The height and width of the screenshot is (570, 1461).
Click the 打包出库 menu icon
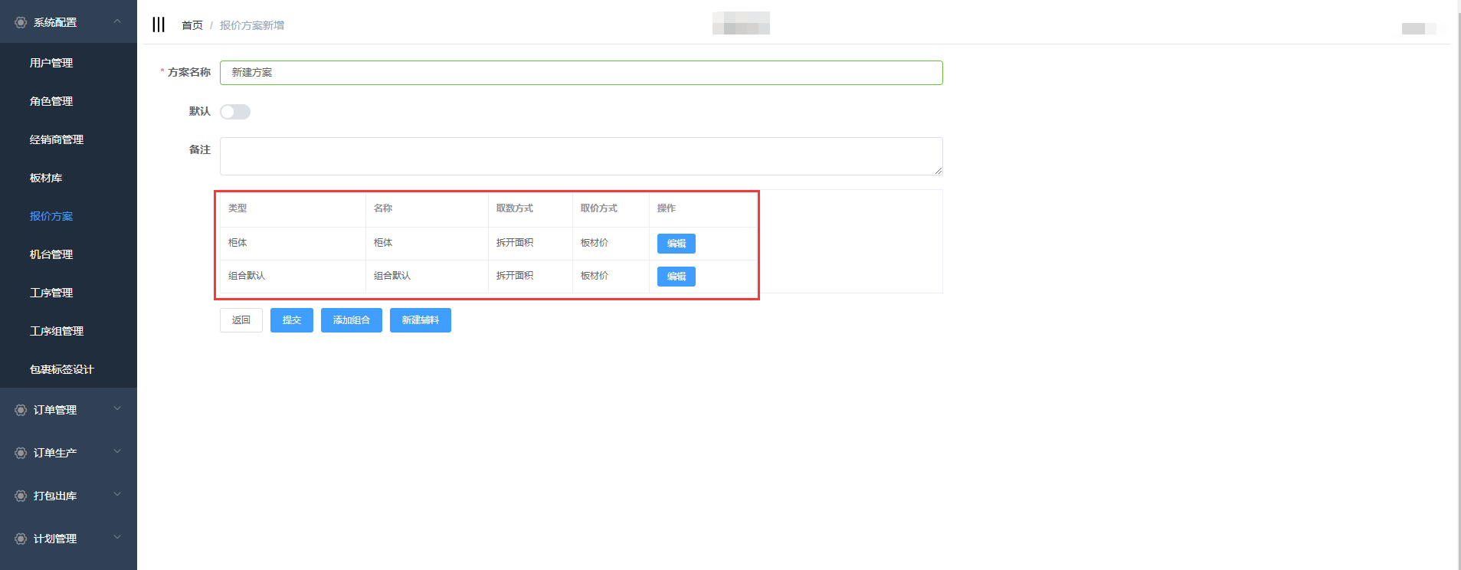(x=21, y=496)
